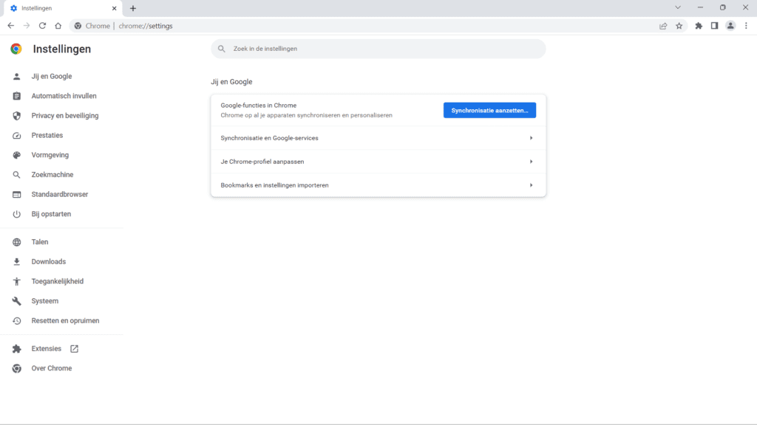This screenshot has width=757, height=425.
Task: Expand Synchronisatie en Google-services row arrow
Action: (531, 138)
